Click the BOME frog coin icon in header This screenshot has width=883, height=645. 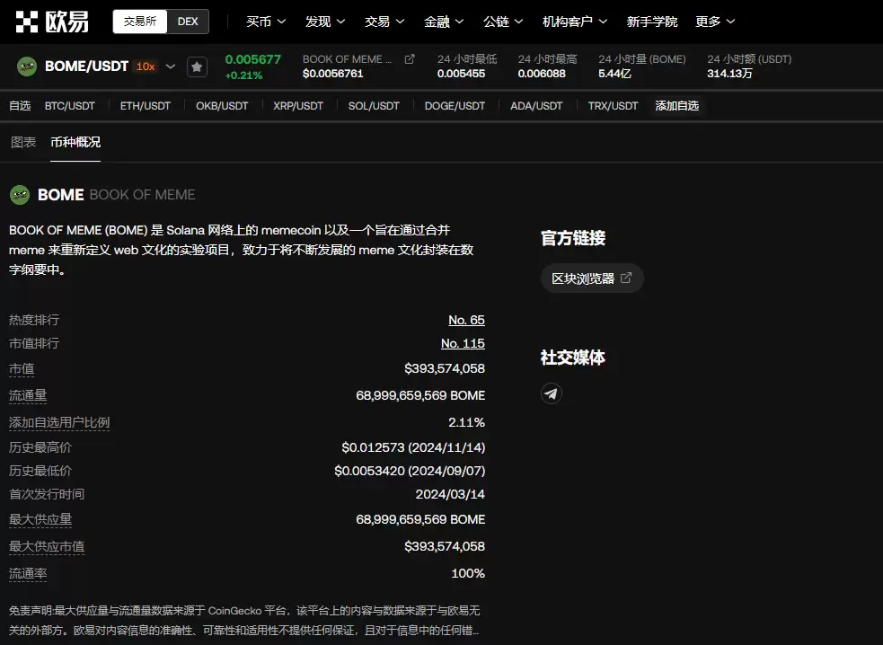pyautogui.click(x=27, y=66)
